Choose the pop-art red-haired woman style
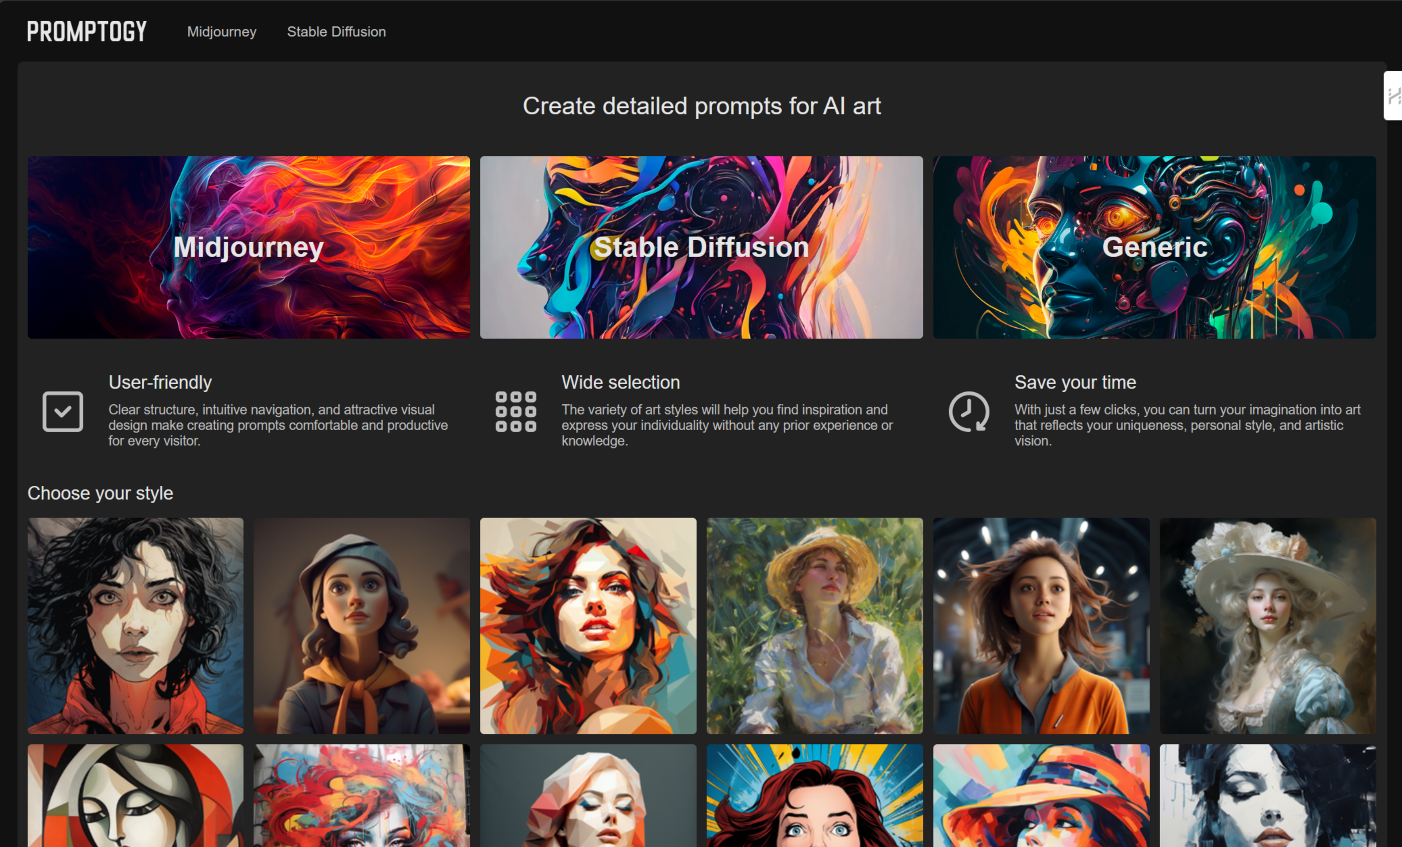 point(815,796)
